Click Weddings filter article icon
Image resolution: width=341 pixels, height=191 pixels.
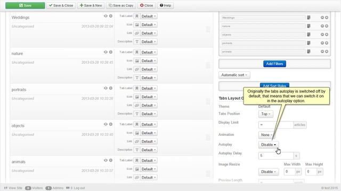[308, 18]
